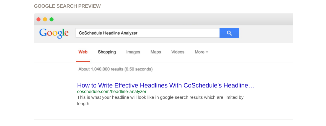Click the red underline beneath Web tab
Viewport: 326px width, 126px height.
pyautogui.click(x=83, y=61)
